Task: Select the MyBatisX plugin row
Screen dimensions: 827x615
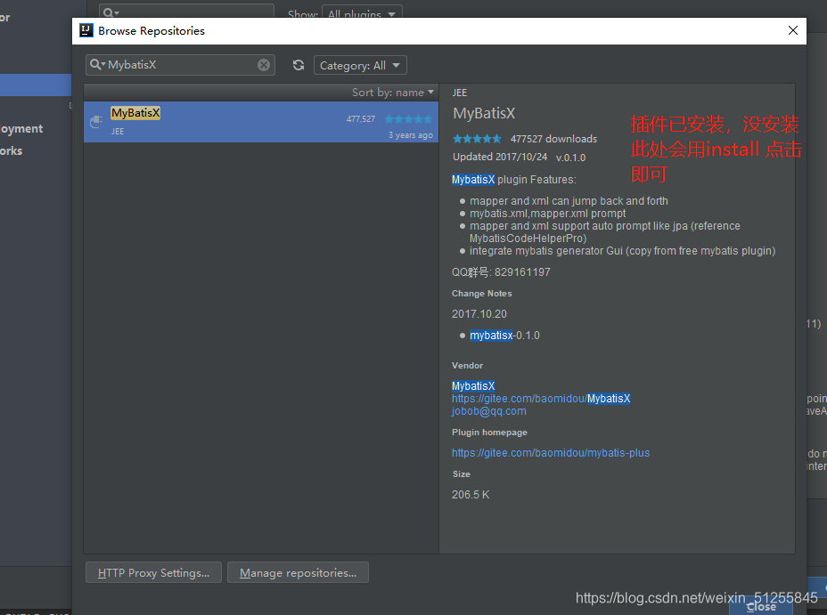Action: [x=261, y=122]
